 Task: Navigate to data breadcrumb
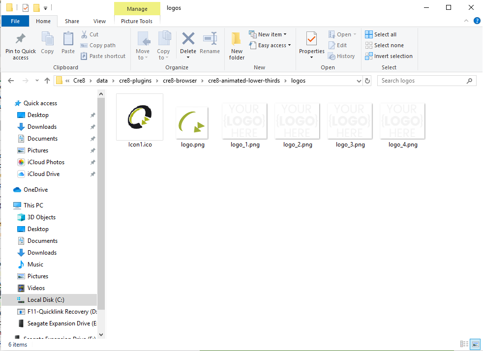click(x=102, y=81)
